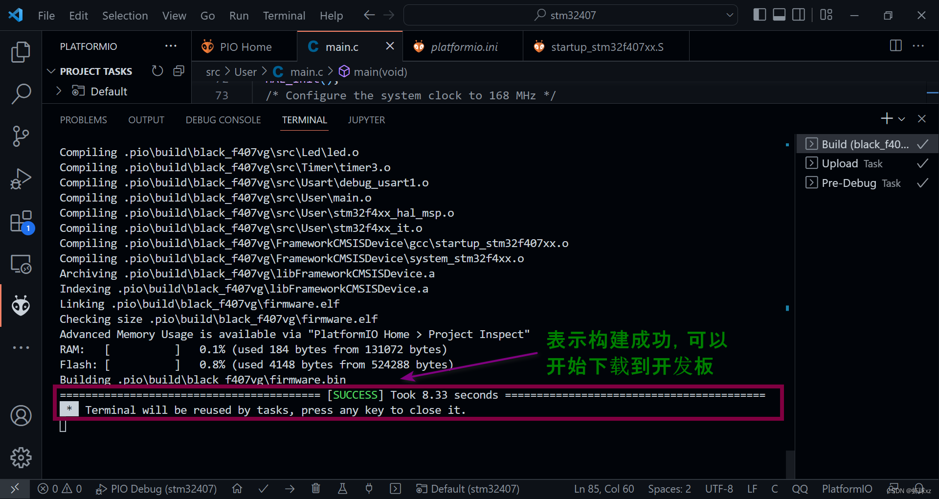Click the PlatformIO Upload arrow in status bar
This screenshot has height=499, width=939.
point(290,489)
